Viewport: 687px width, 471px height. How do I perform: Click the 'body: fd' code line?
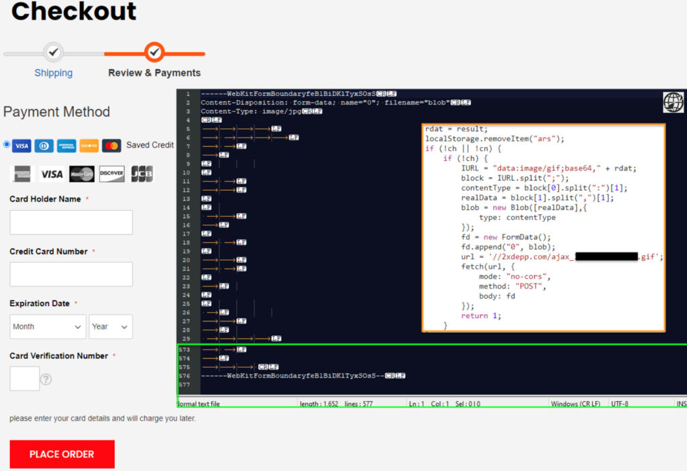(497, 296)
